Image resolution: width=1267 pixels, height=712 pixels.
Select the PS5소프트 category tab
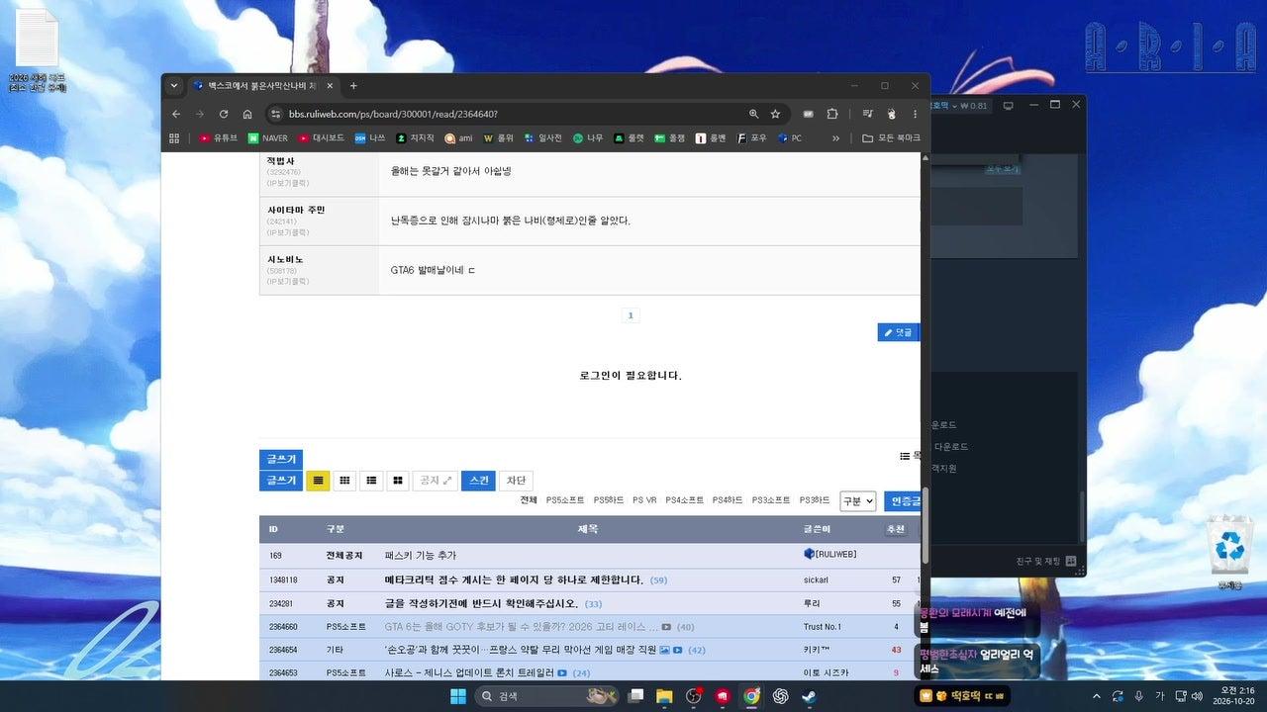(x=565, y=500)
